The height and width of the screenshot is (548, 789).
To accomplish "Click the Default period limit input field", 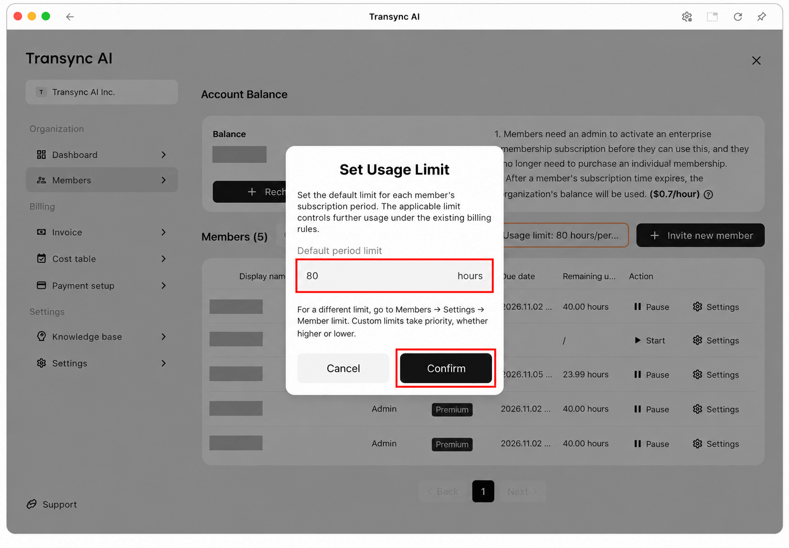I will [x=394, y=276].
